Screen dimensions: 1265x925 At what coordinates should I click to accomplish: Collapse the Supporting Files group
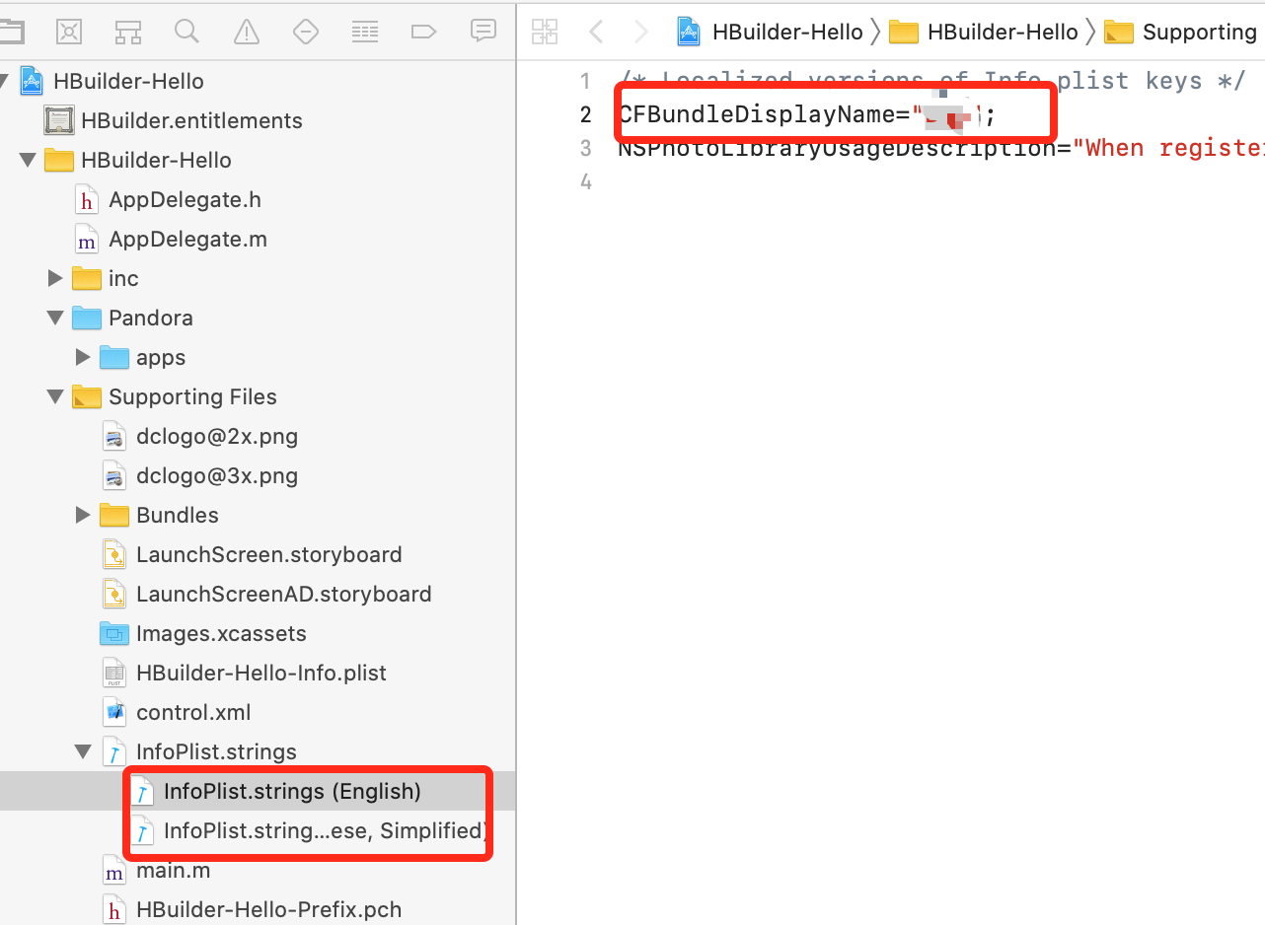point(55,396)
